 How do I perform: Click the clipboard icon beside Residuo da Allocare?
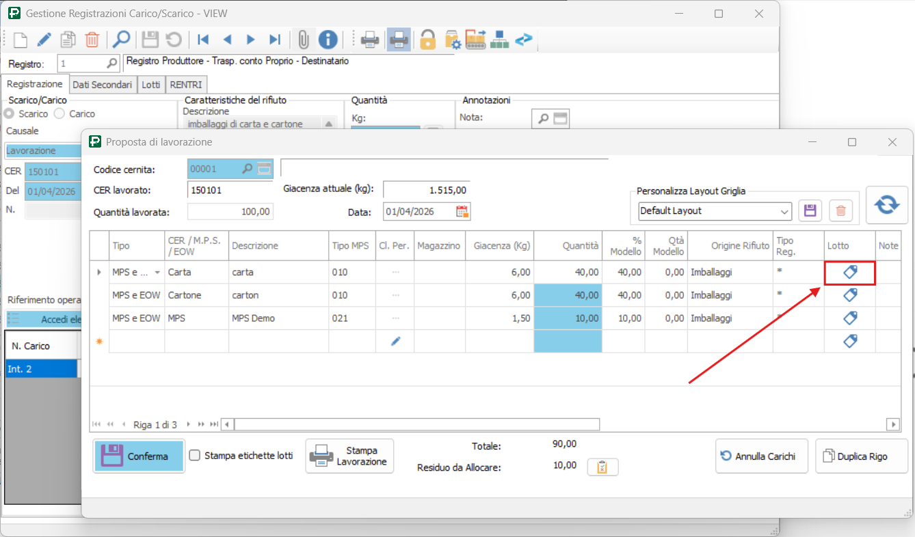coord(602,467)
